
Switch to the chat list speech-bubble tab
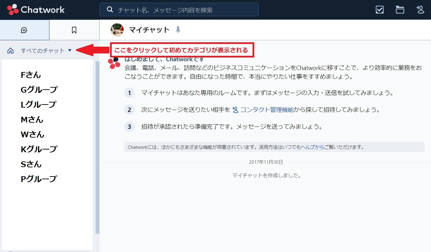click(24, 30)
